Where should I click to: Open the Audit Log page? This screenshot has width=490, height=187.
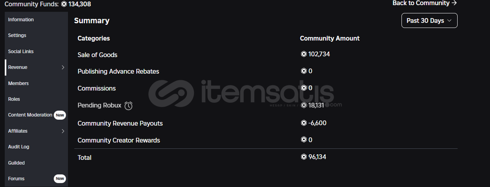point(19,147)
